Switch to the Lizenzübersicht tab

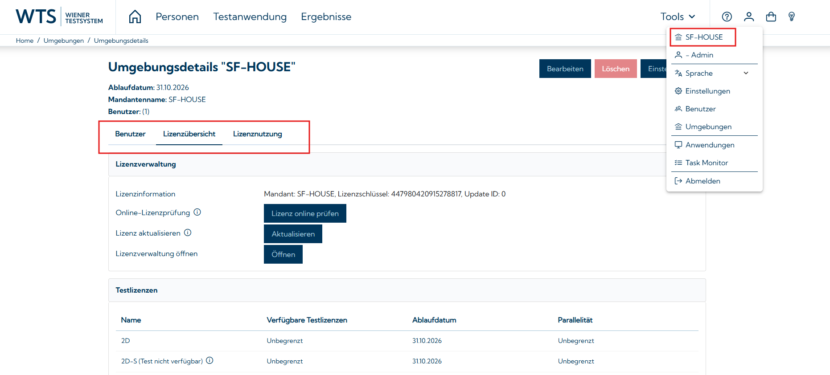coord(189,134)
